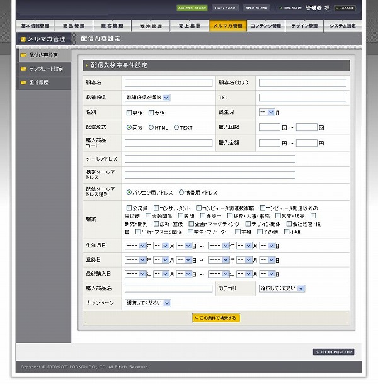Check the その他 checkbox
The width and height of the screenshot is (378, 384).
point(260,232)
